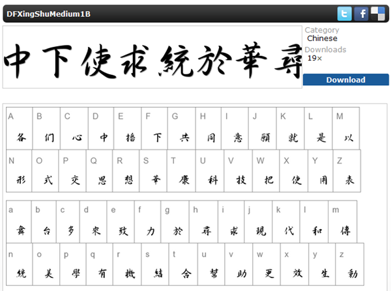Click the lowercase w glyph cell
Viewport: 391px width, 291px height.
pos(267,264)
